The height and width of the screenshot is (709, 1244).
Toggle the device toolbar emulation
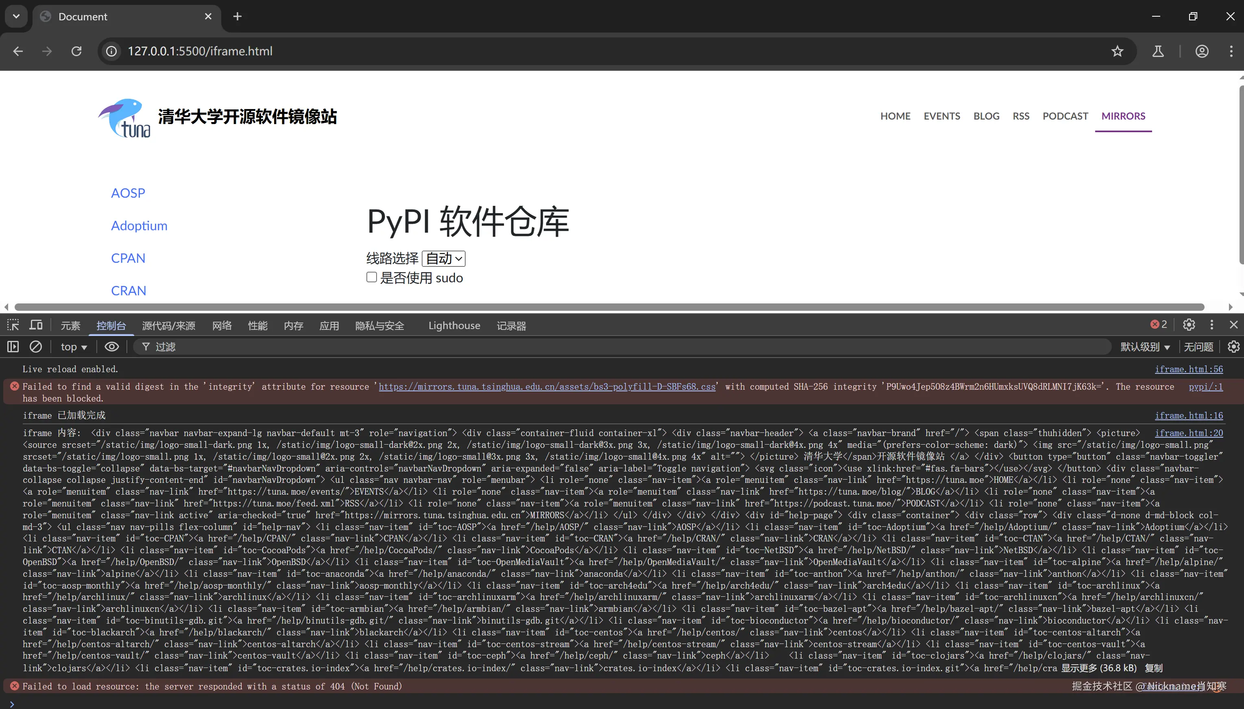[36, 325]
